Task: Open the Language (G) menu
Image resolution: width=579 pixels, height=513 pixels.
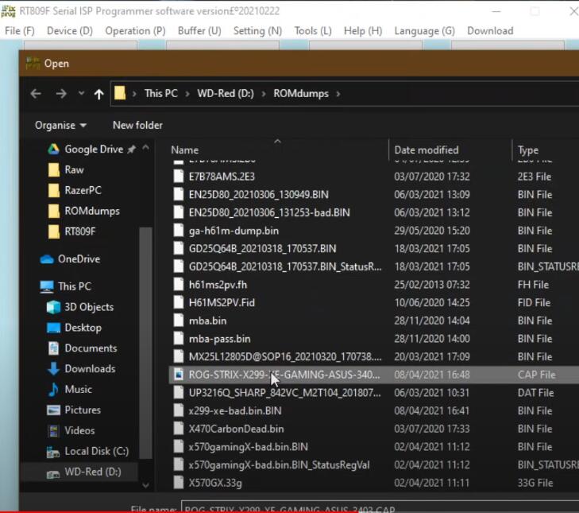Action: click(x=425, y=31)
